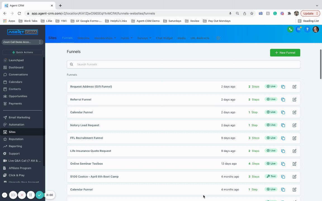Open the first Calendar Funnel, 2 days ago

pos(81,113)
